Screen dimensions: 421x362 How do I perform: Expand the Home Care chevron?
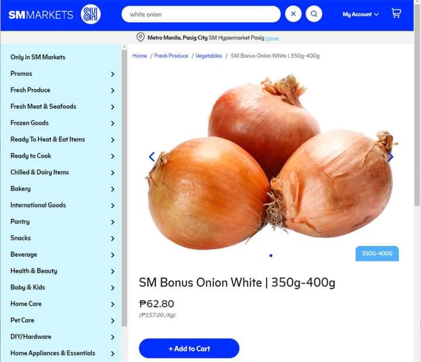(x=113, y=304)
